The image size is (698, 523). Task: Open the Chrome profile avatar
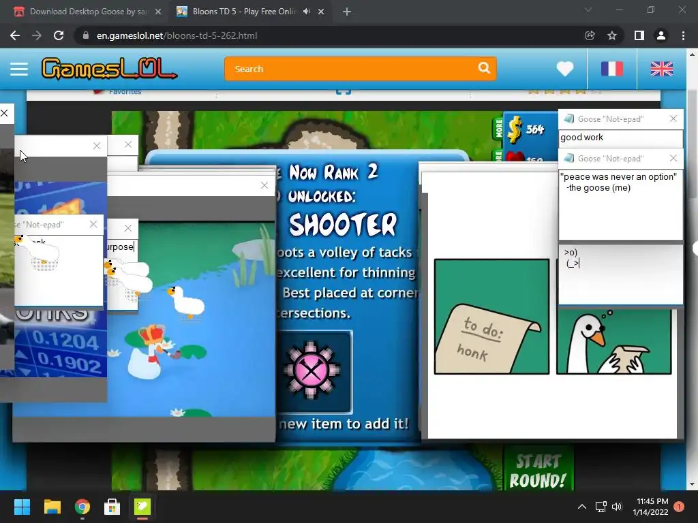661,35
